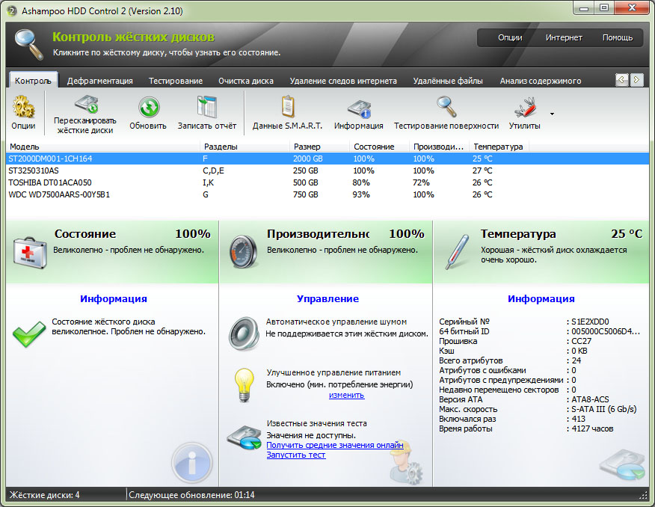Sort by the Размер column header

[x=319, y=147]
